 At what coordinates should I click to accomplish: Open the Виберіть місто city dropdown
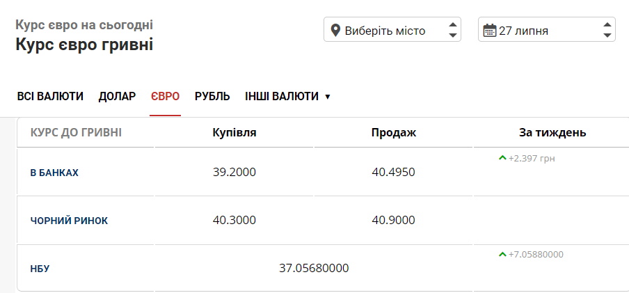(x=392, y=30)
